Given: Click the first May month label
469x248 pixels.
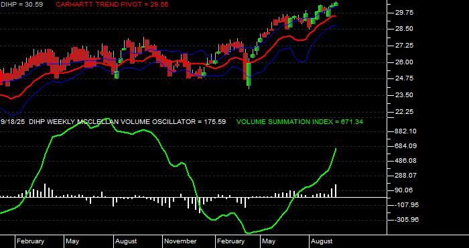Looking at the screenshot, I should (x=72, y=241).
